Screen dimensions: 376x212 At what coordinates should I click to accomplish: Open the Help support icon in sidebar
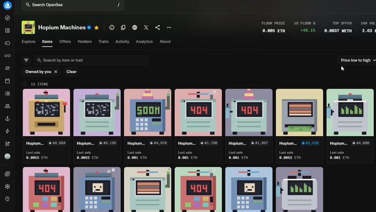(x=7, y=199)
